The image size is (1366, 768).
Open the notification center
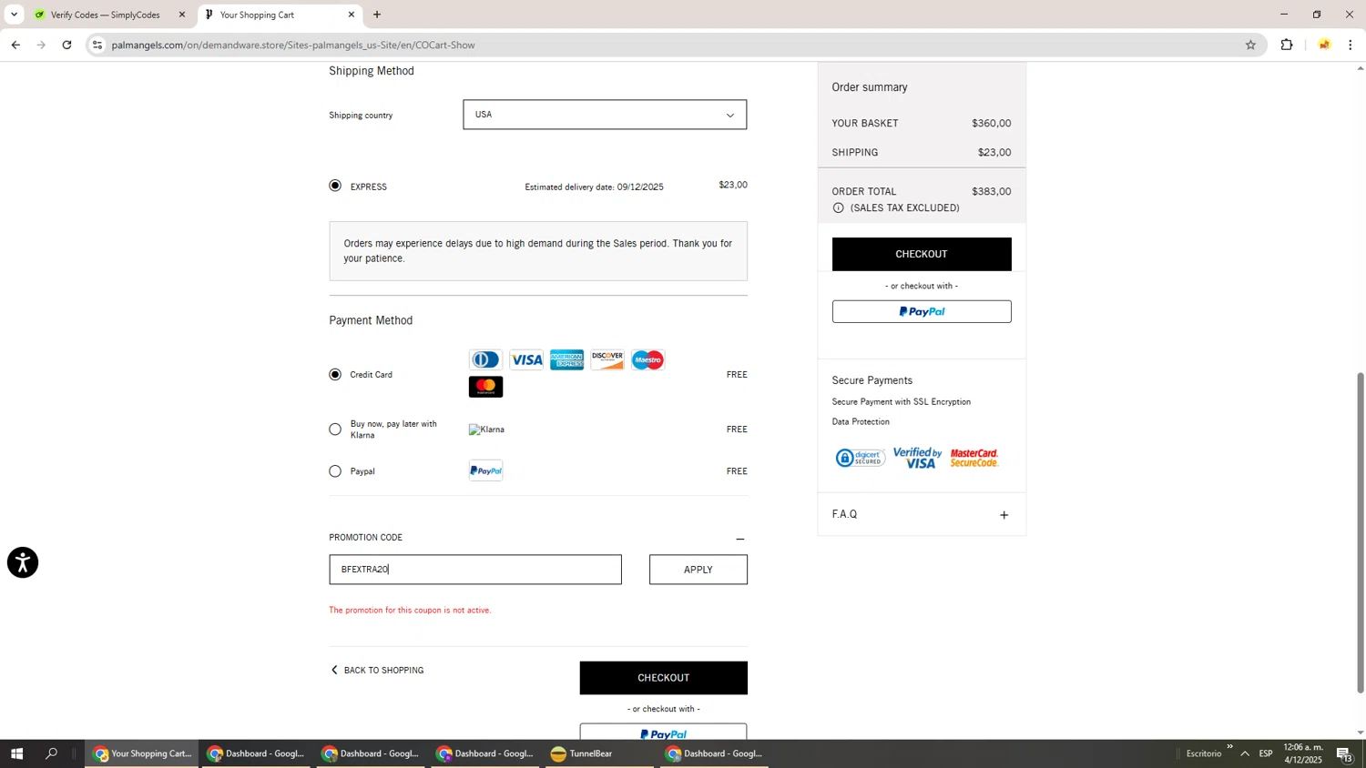coord(1345,753)
